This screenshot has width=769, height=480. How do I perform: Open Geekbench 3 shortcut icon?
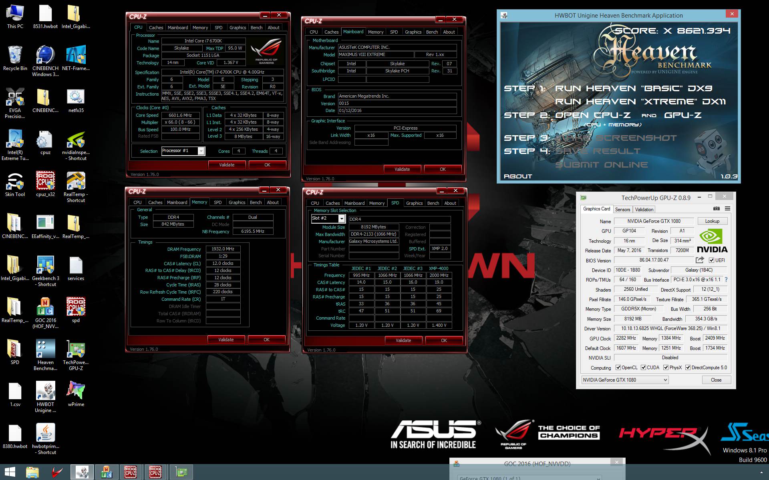[45, 271]
